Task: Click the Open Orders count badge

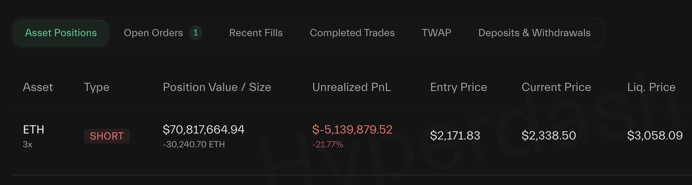Action: pyautogui.click(x=196, y=33)
